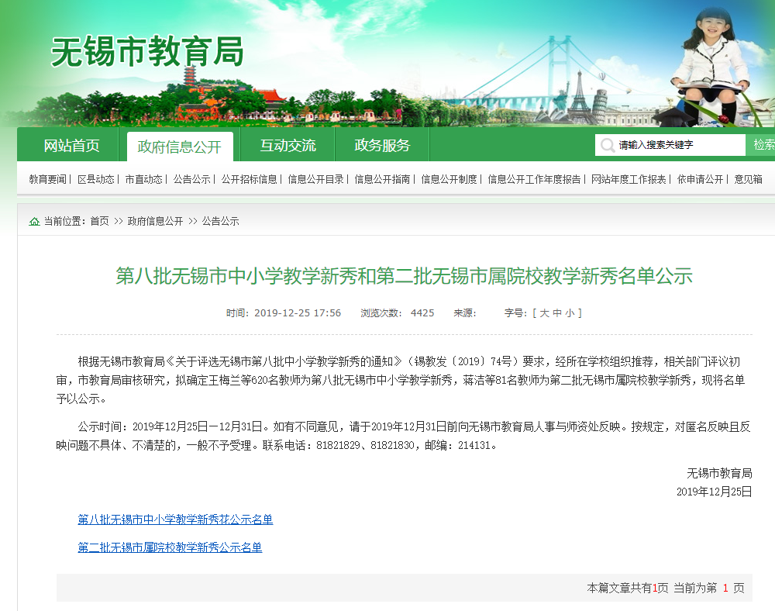775x611 pixels.
Task: Set font size to 小
Action: point(570,313)
